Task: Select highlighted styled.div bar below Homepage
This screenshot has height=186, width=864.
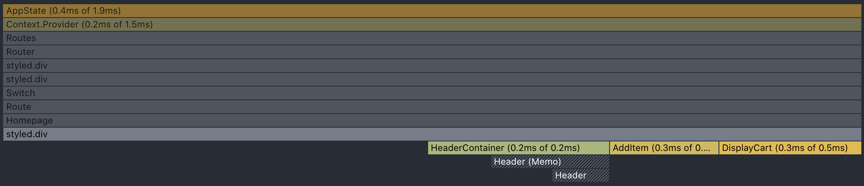Action: tap(432, 134)
